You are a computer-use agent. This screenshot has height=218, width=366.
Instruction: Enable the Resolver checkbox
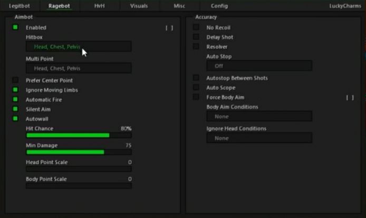tap(196, 47)
